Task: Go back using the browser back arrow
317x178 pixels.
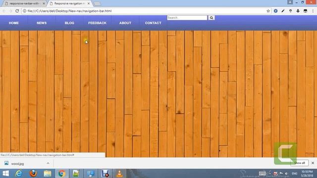Action: (4, 11)
